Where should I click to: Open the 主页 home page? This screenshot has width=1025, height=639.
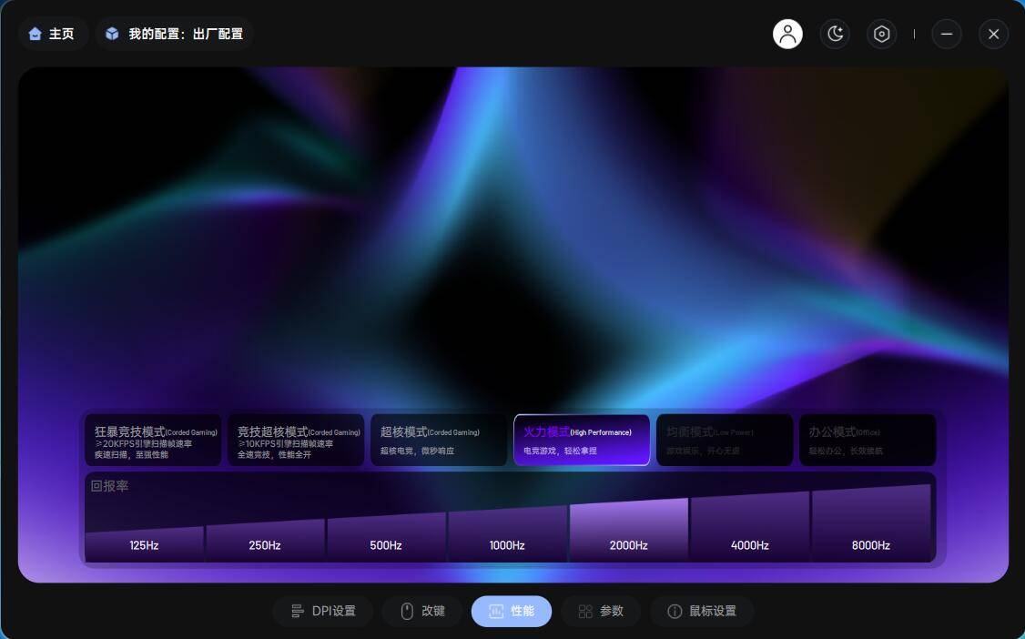click(53, 33)
